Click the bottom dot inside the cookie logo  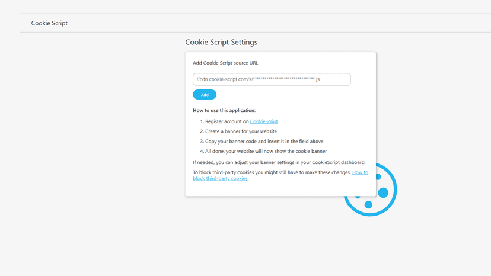tap(368, 205)
